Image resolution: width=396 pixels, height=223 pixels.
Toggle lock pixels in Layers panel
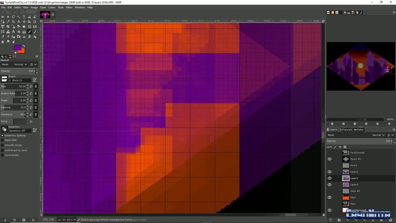click(335, 147)
